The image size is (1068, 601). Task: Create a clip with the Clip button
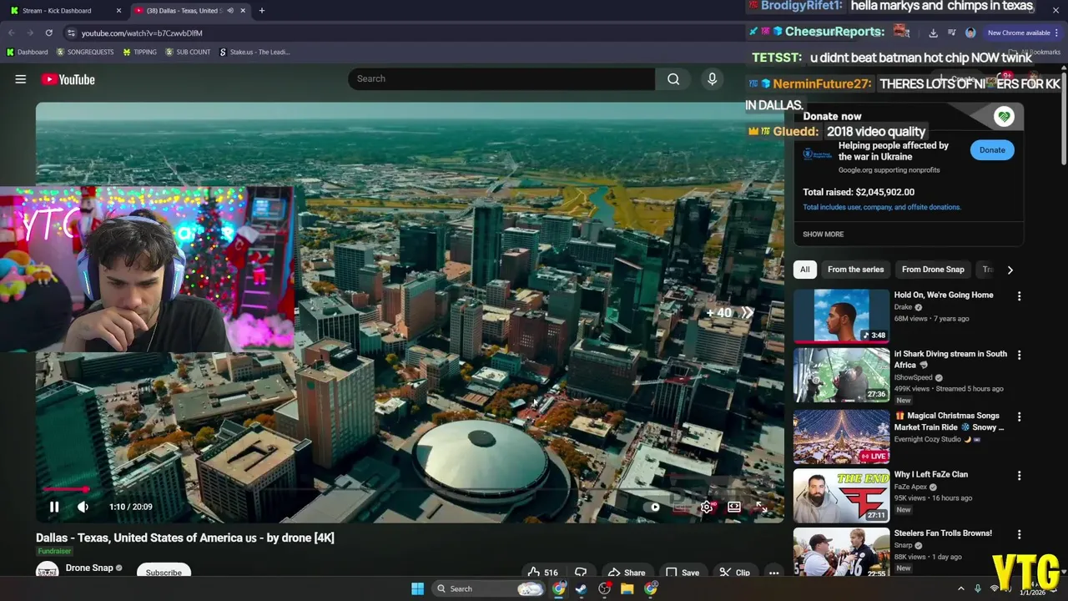tap(735, 573)
